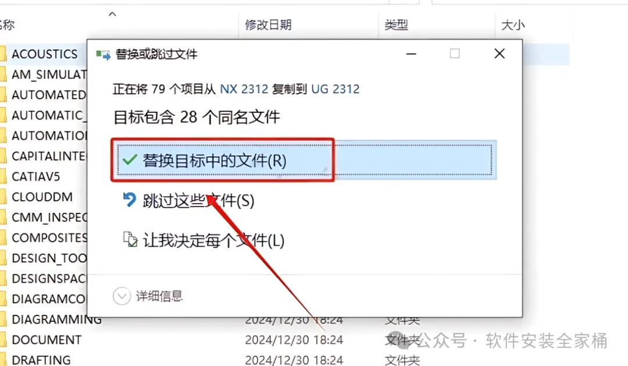Open the UG 2312 destination folder link

(x=336, y=88)
